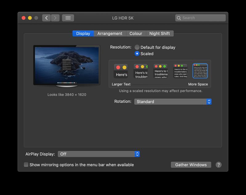This screenshot has height=195, width=246.
Task: Open help with the question mark button
Action: coord(219,165)
